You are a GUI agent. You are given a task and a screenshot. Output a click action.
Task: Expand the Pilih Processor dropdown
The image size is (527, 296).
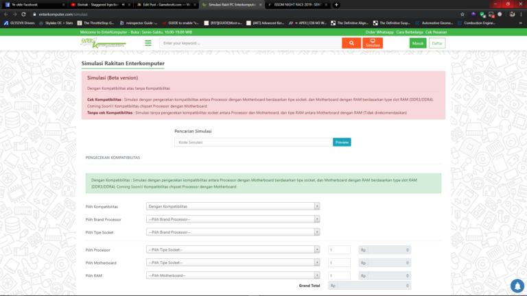point(233,250)
